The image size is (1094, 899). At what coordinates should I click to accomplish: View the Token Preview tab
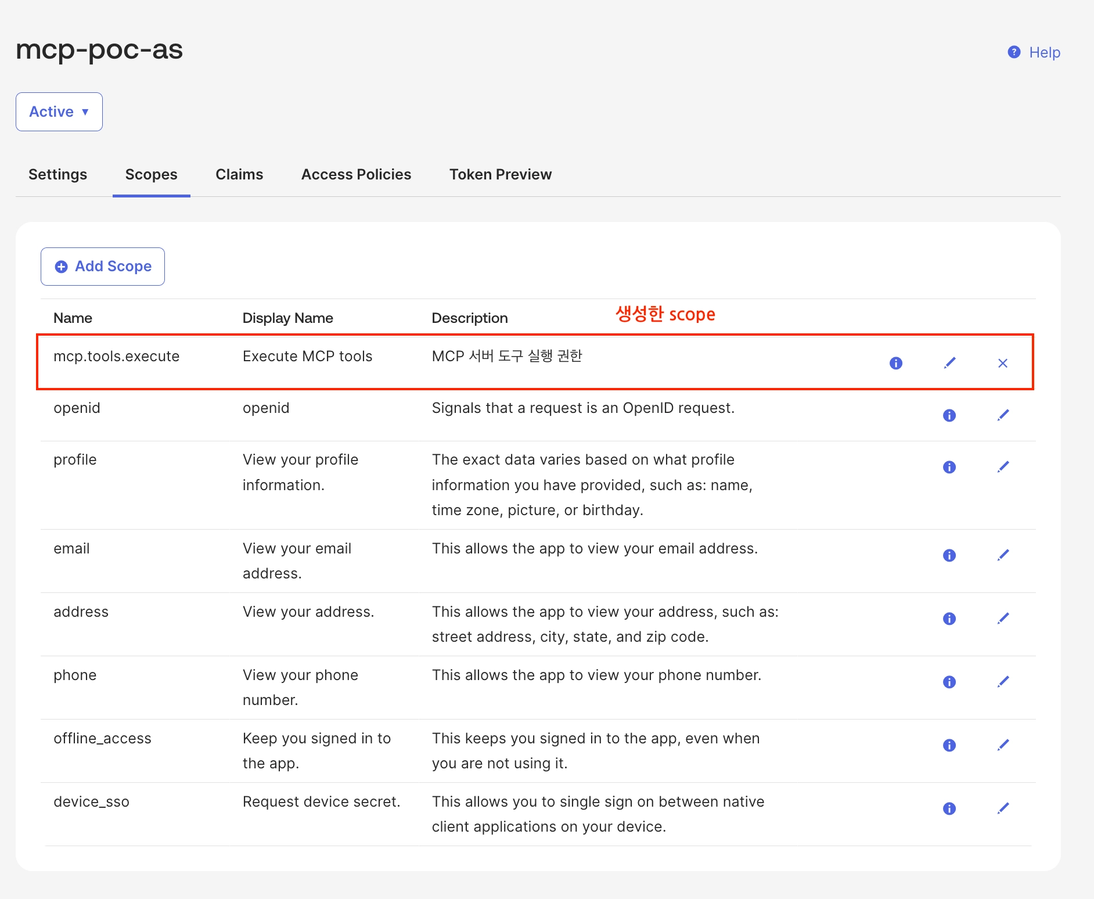[x=501, y=174]
